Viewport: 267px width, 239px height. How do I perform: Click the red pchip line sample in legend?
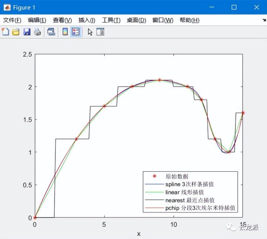154,208
